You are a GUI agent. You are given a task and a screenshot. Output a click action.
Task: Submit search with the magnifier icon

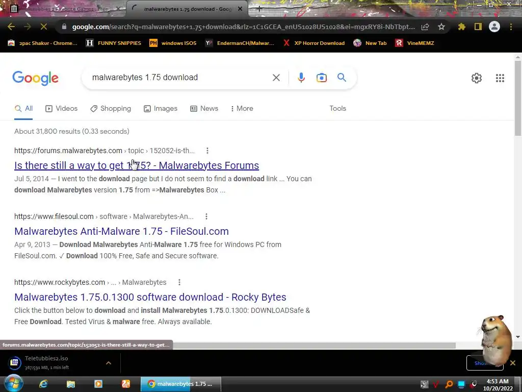342,78
